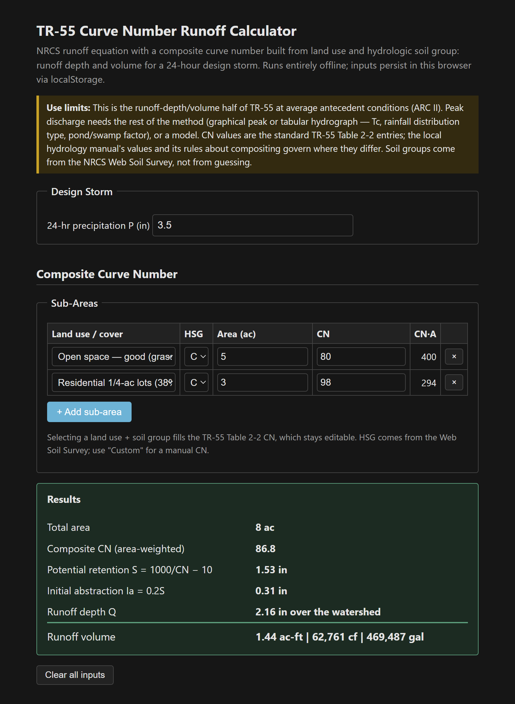Click the land use helper note below table
The height and width of the screenshot is (704, 515).
[x=252, y=444]
